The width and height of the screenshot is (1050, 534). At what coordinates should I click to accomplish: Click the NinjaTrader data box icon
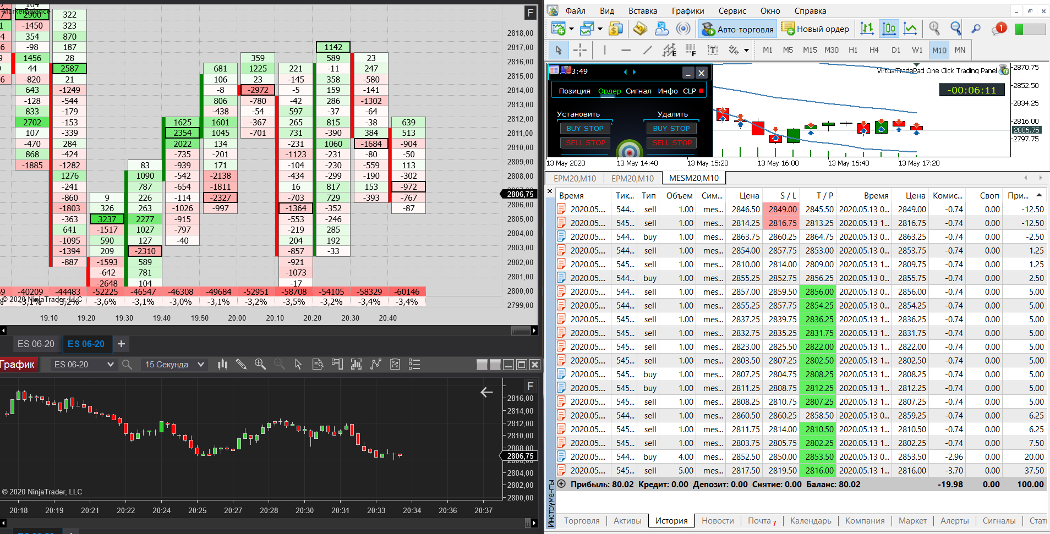(318, 364)
